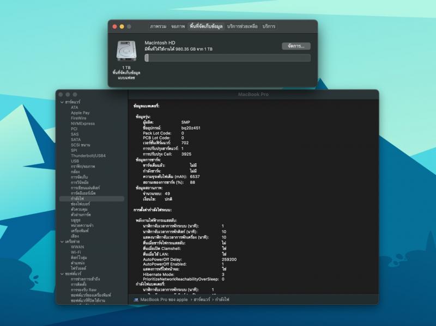This screenshot has height=326, width=436.
Task: Open บลูทูธ in the sidebar
Action: [76, 220]
